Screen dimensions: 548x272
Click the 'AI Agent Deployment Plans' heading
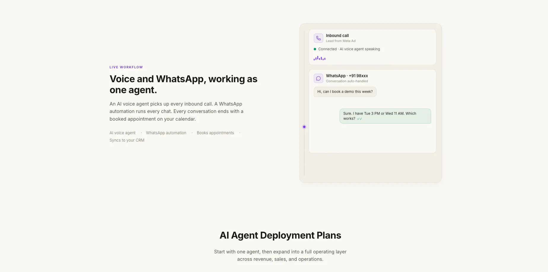coord(280,235)
